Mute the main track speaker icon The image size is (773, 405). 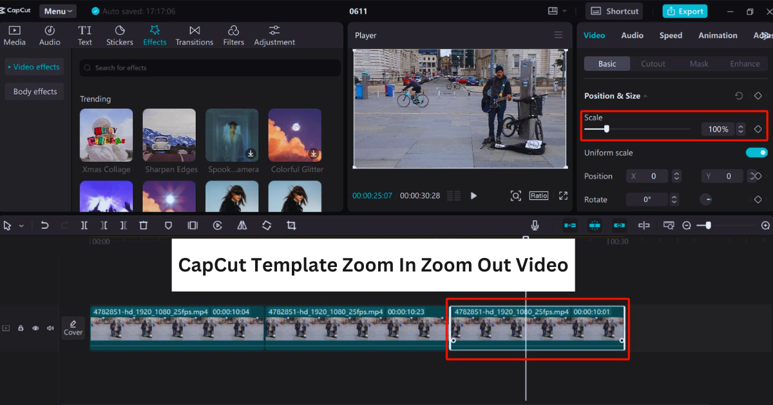tap(50, 328)
